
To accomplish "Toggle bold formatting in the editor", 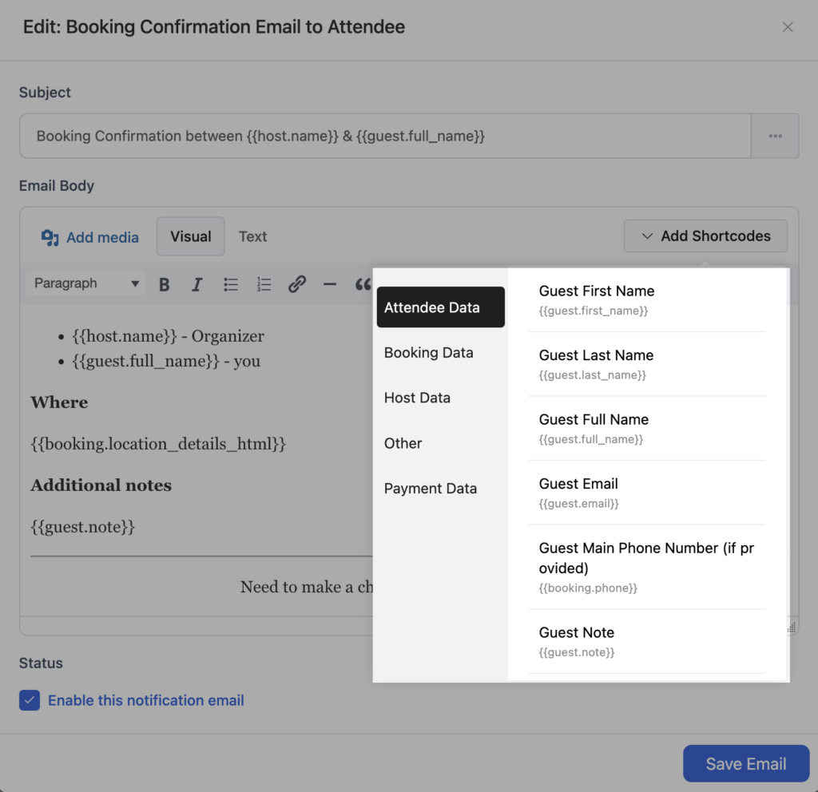I will pos(164,283).
